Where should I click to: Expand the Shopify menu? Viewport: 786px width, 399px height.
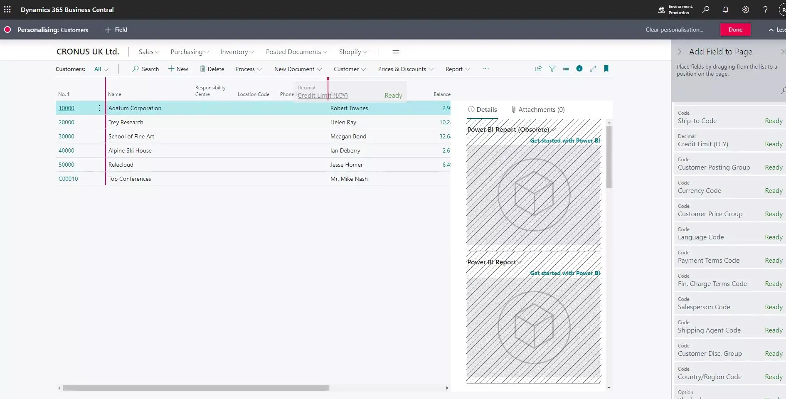coord(353,52)
